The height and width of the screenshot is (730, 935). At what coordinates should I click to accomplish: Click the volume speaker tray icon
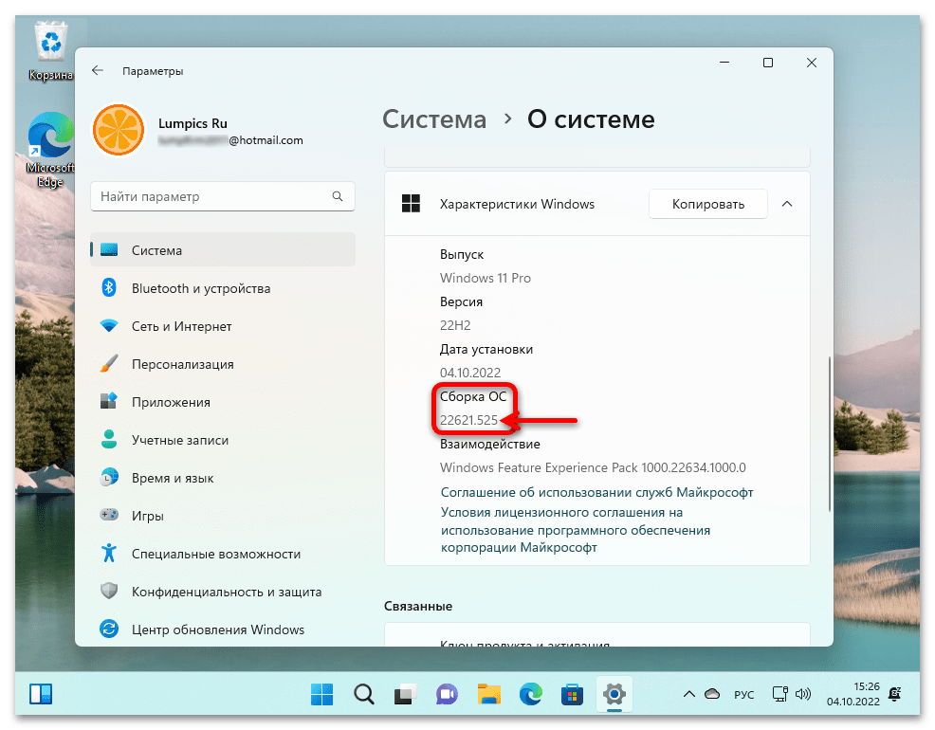pos(803,694)
